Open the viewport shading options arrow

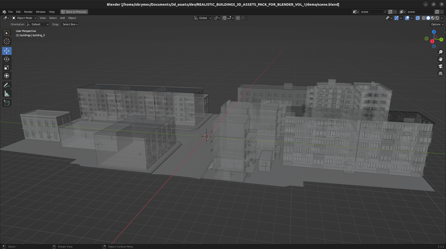click(442, 18)
